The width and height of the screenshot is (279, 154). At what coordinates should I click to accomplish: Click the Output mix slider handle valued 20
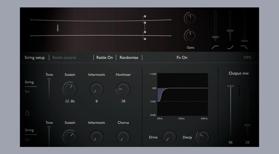pos(247,125)
